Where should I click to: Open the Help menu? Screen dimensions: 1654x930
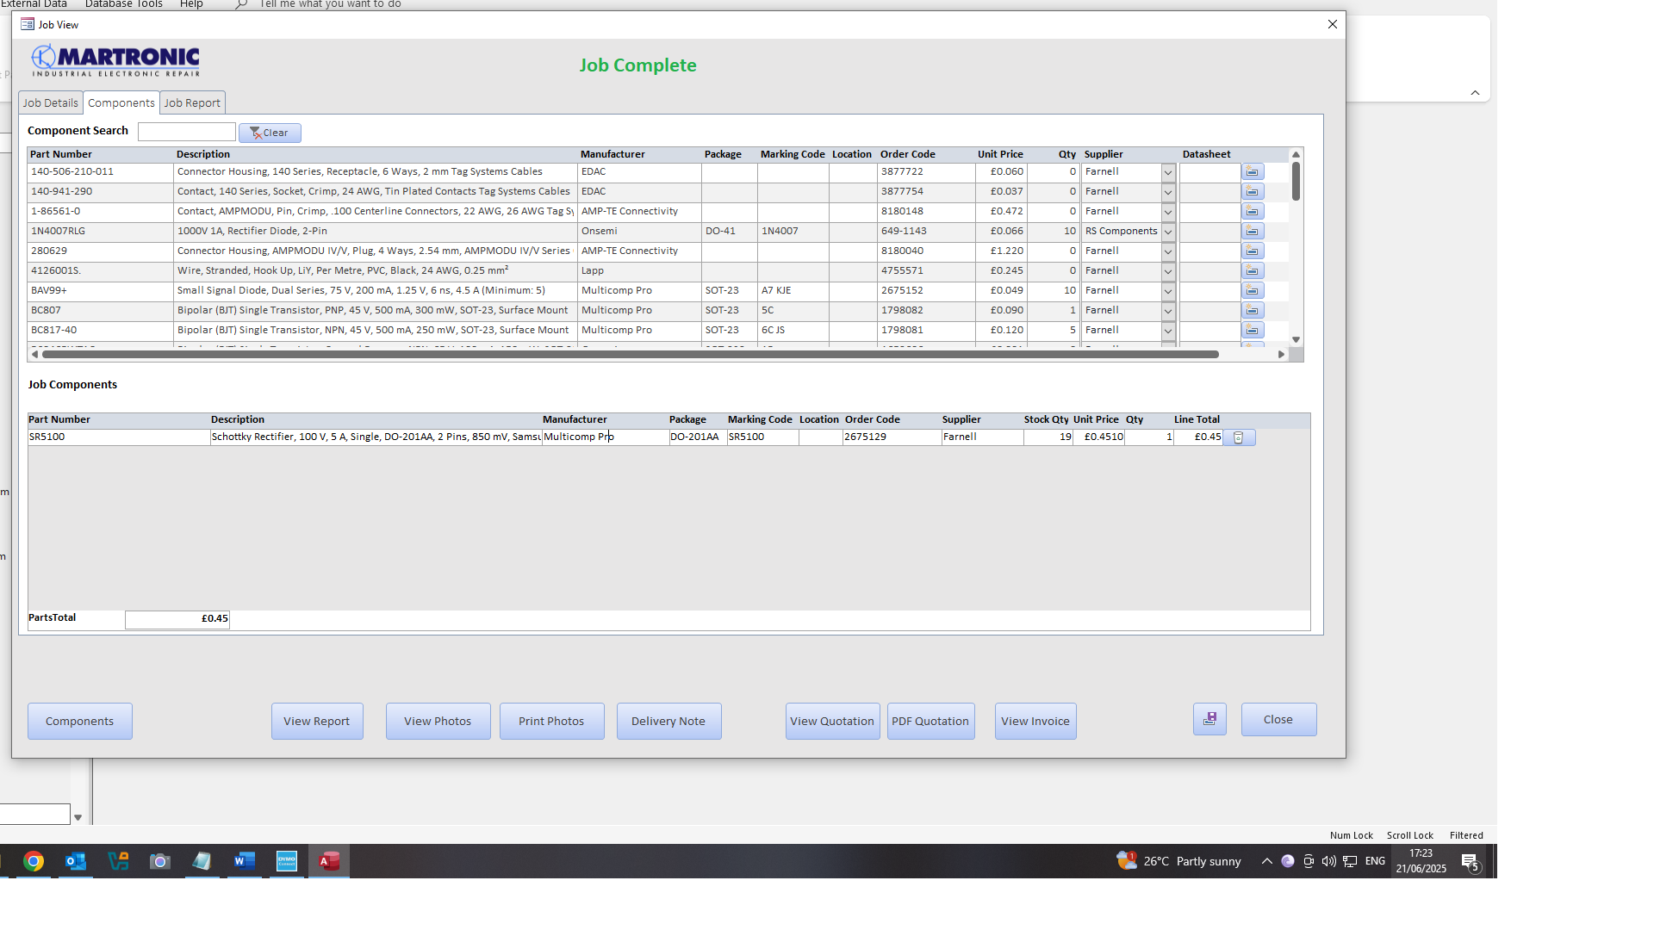[191, 4]
